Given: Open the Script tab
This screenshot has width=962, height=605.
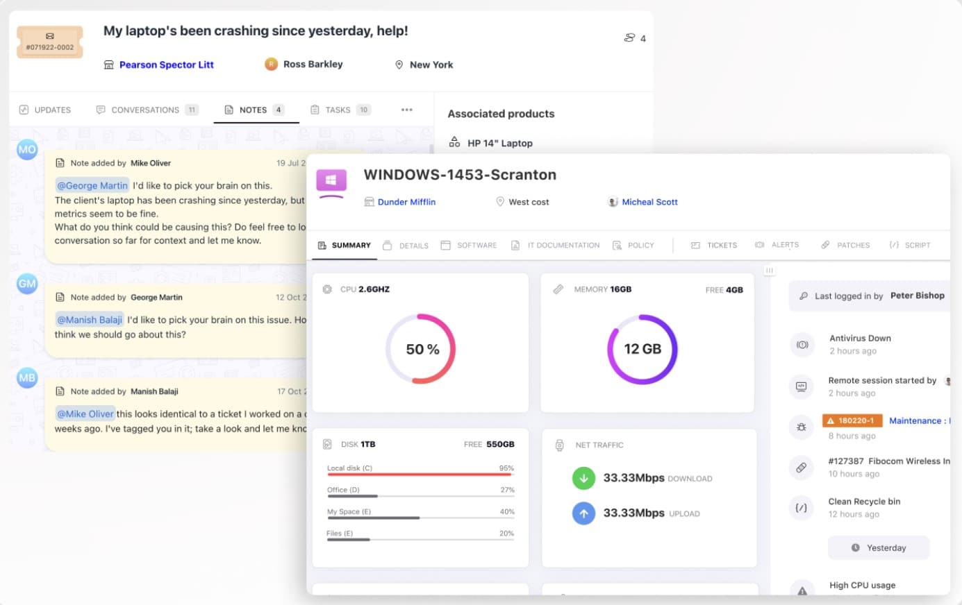Looking at the screenshot, I should click(909, 245).
